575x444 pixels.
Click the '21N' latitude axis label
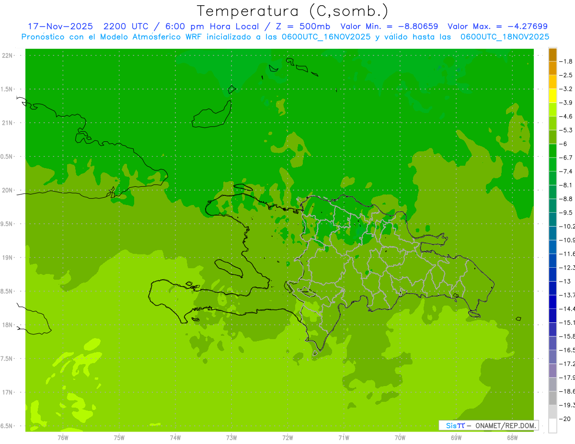point(8,123)
